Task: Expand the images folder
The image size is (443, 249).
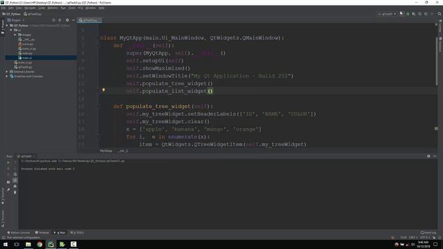Action: click(15, 35)
